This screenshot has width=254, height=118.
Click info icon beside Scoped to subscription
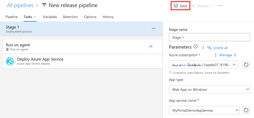point(170,72)
